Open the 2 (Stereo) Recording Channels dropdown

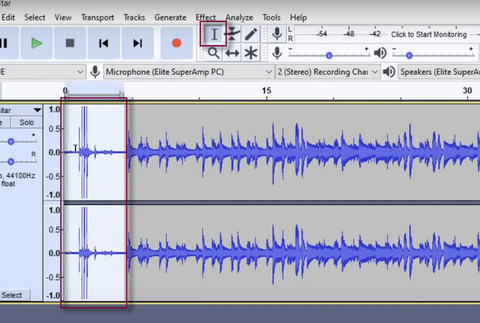(328, 72)
